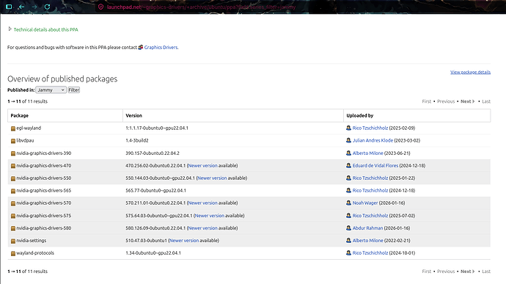Go back with the browser back arrow
Screen dimensions: 506x284
click(21, 7)
